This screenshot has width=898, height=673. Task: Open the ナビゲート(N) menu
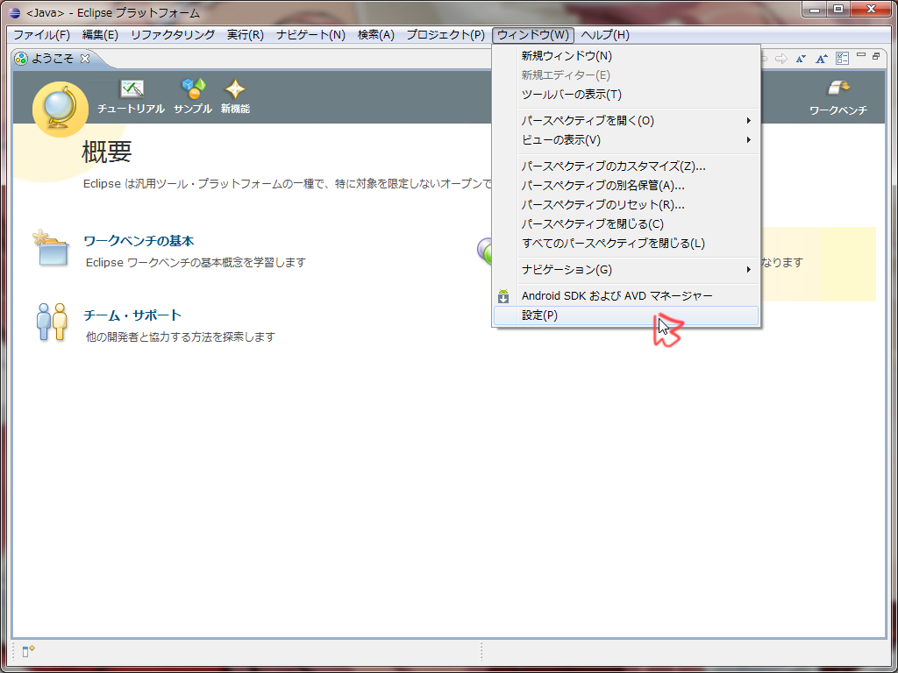(311, 35)
